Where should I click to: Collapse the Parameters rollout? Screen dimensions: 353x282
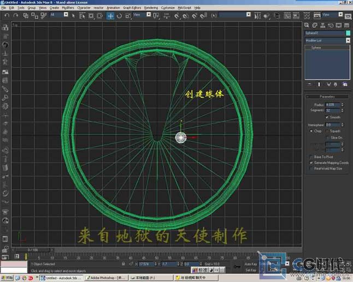tap(327, 97)
